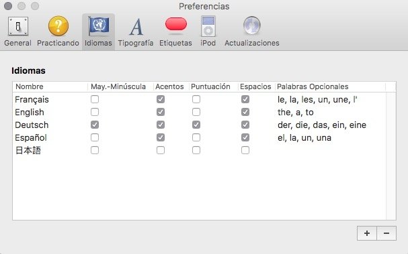Uncheck Espacios for Deutsch
Viewport: 408px width, 254px height.
(245, 125)
